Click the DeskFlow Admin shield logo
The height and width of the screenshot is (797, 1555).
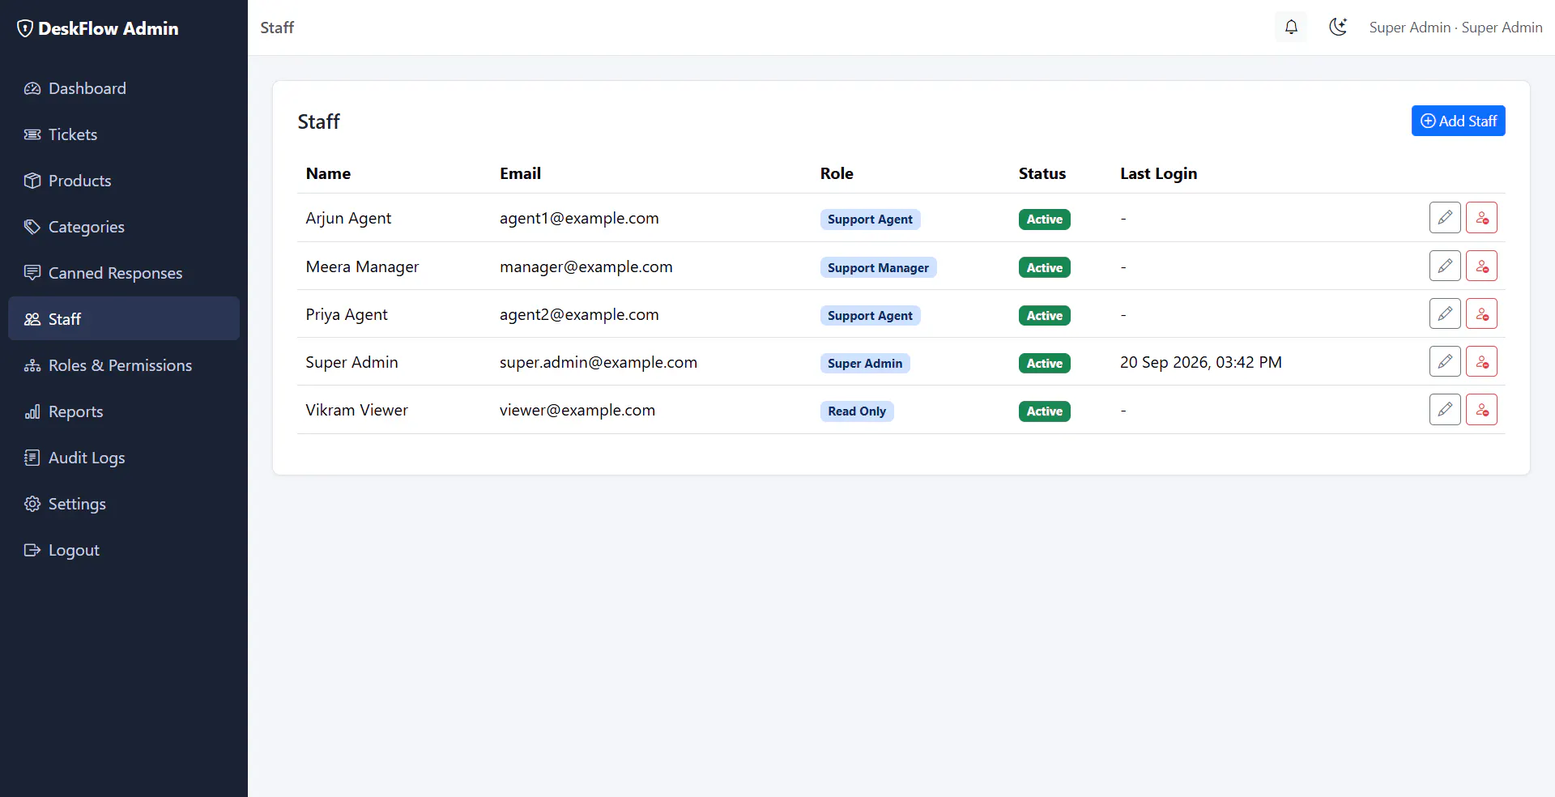click(25, 28)
